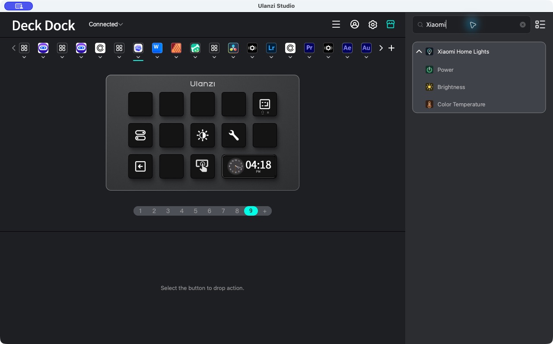553x344 pixels.
Task: Select the keyboard shortcut key on the deck
Action: 265,104
